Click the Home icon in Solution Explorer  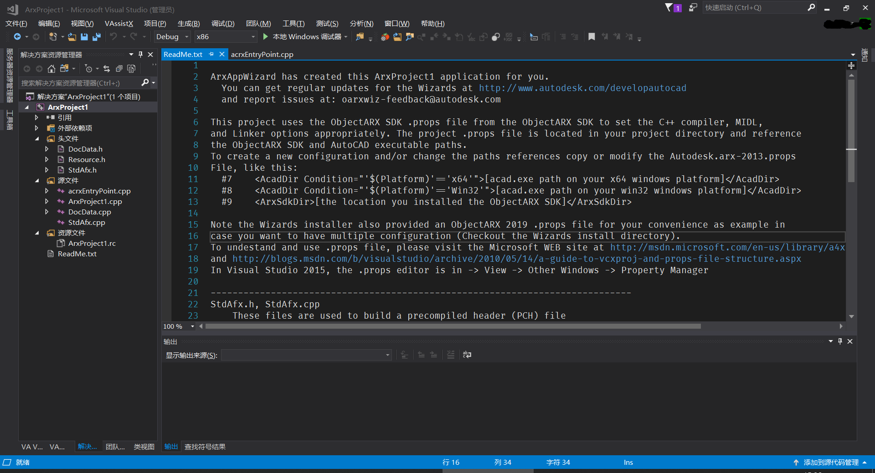tap(51, 69)
